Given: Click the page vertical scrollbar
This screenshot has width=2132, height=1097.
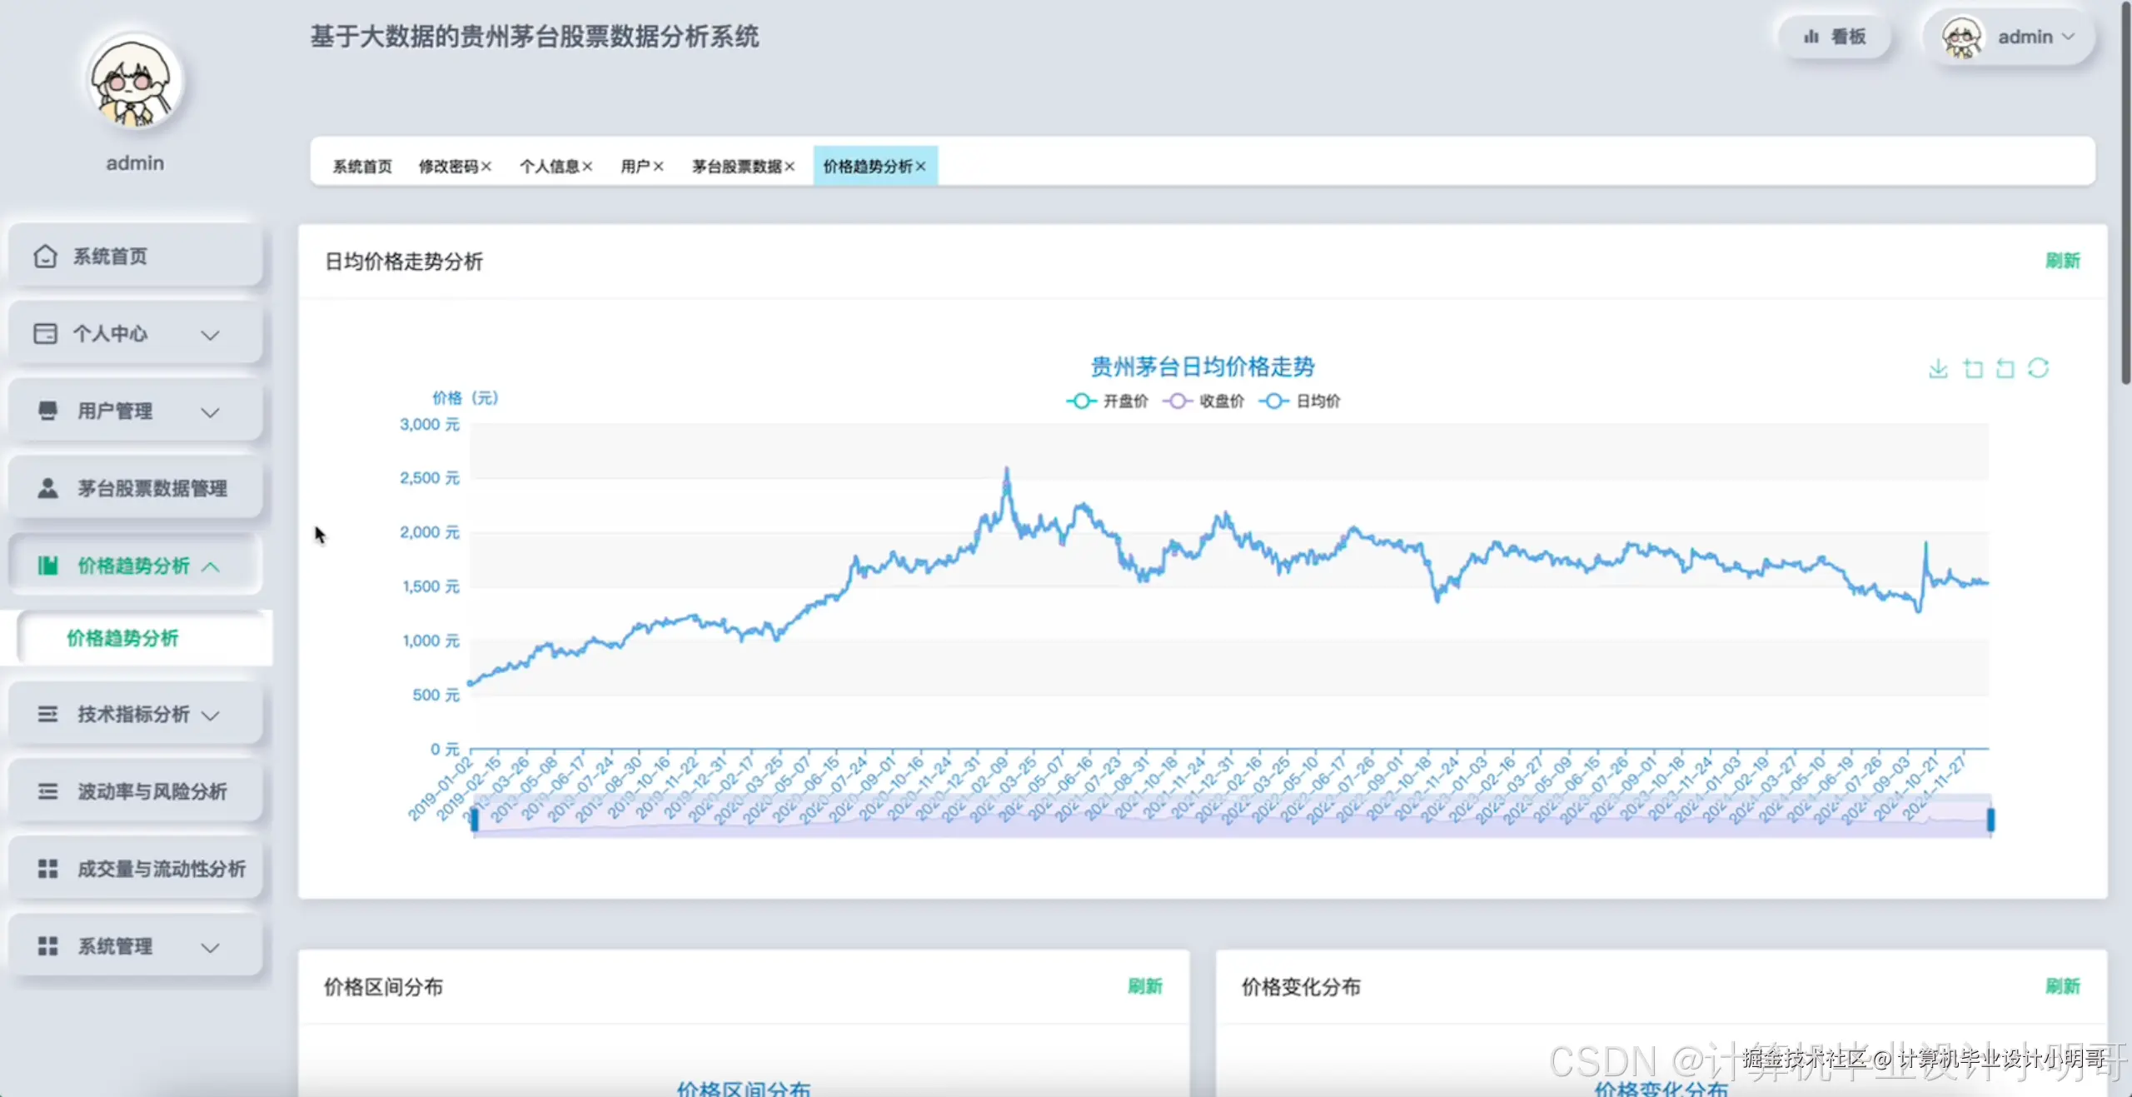Looking at the screenshot, I should coord(2125,192).
